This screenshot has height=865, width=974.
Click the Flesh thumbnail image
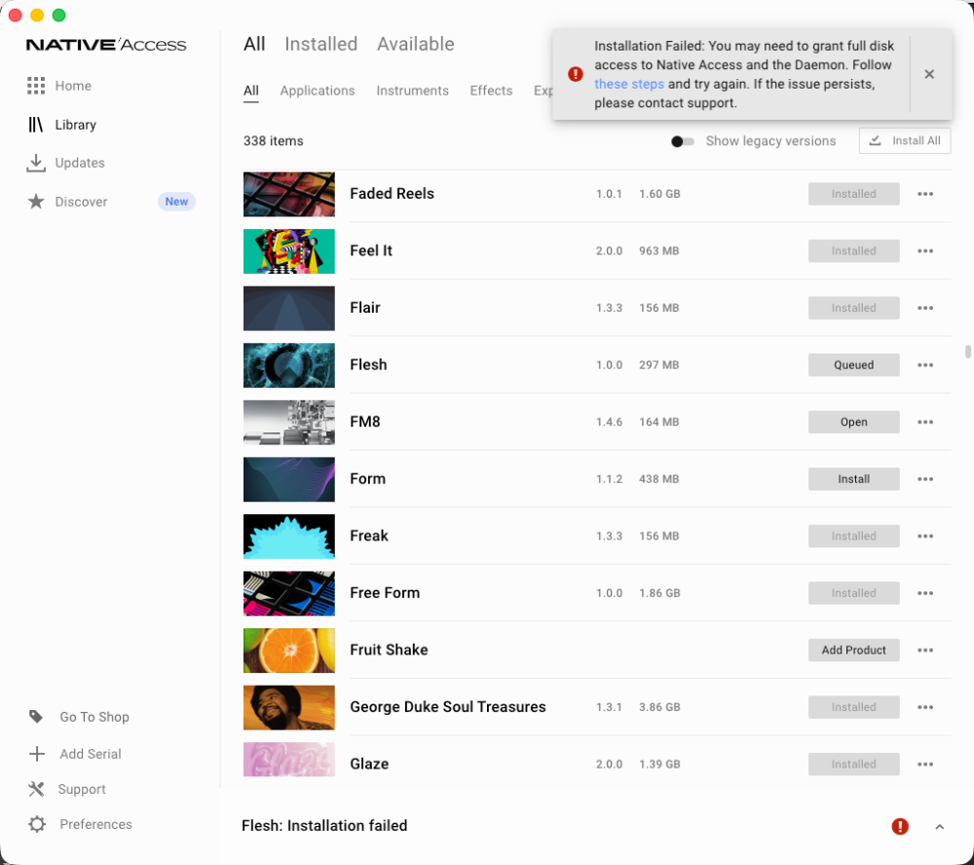[x=289, y=364]
